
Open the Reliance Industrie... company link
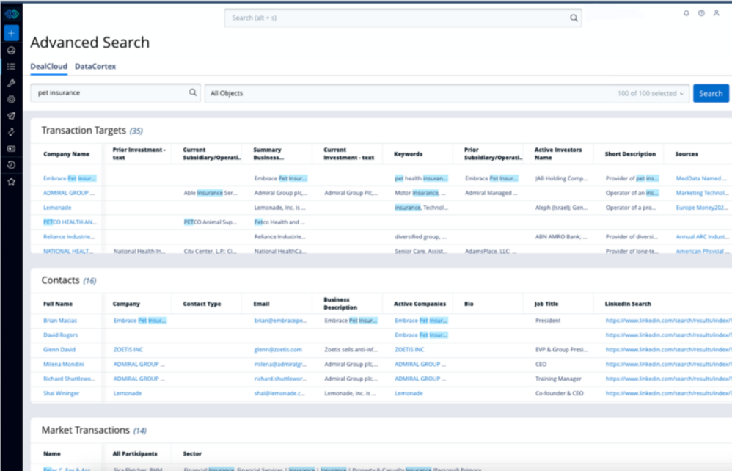coord(69,237)
